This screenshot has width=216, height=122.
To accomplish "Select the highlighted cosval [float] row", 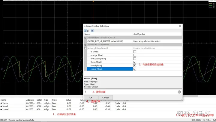I will click(110, 69).
